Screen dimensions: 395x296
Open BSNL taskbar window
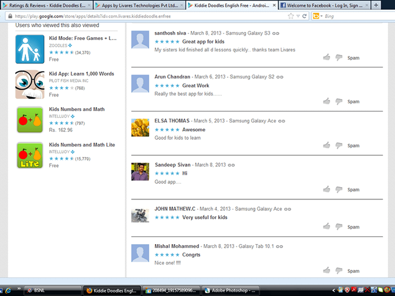point(52,290)
